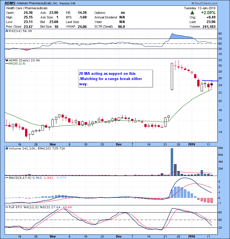Click the +2.09% percent change

[208, 13]
